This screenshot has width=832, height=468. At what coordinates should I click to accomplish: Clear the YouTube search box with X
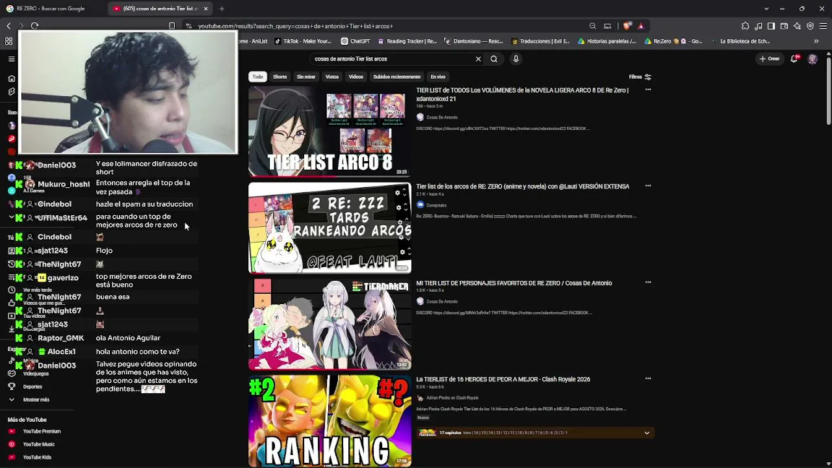[x=478, y=58]
